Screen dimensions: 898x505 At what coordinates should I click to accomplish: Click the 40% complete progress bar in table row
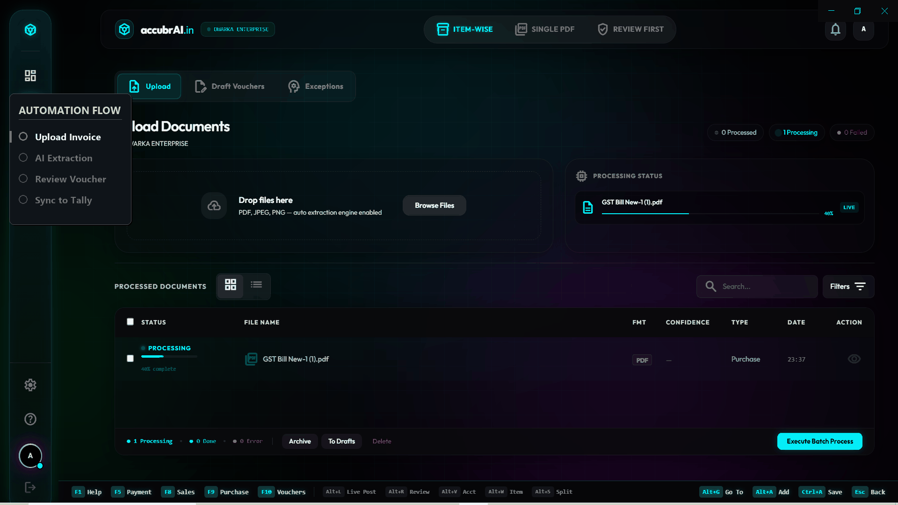click(169, 357)
